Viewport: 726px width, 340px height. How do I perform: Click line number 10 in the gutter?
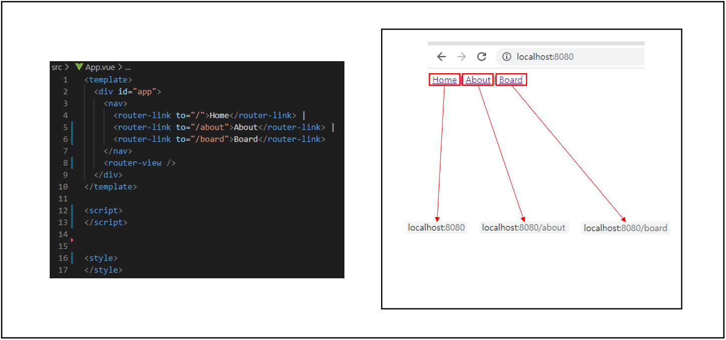(63, 187)
